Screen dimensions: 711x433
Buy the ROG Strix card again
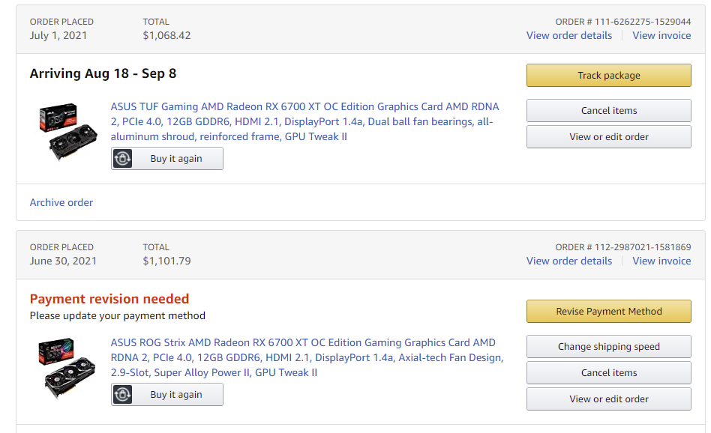(166, 395)
